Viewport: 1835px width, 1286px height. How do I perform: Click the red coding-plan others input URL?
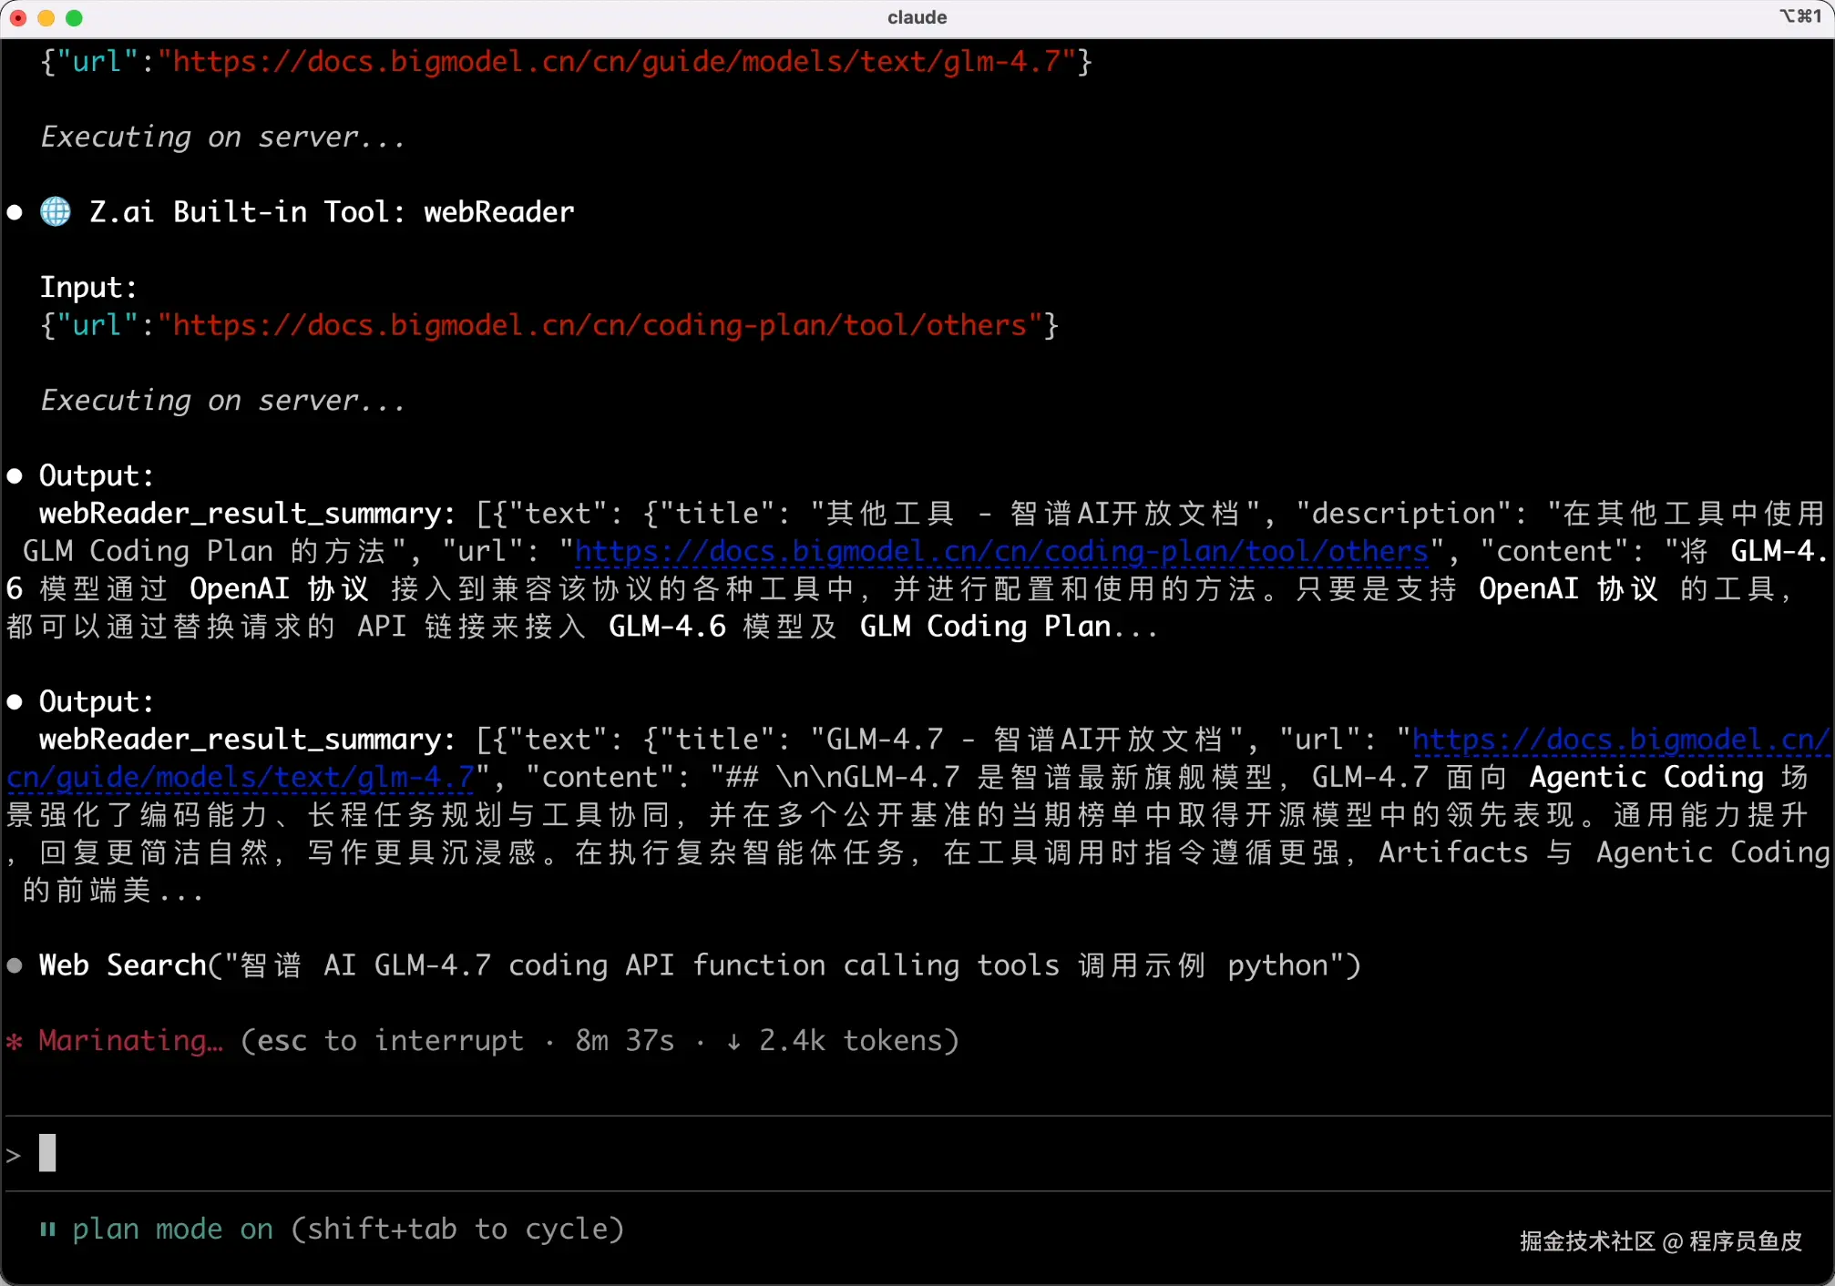[x=601, y=325]
